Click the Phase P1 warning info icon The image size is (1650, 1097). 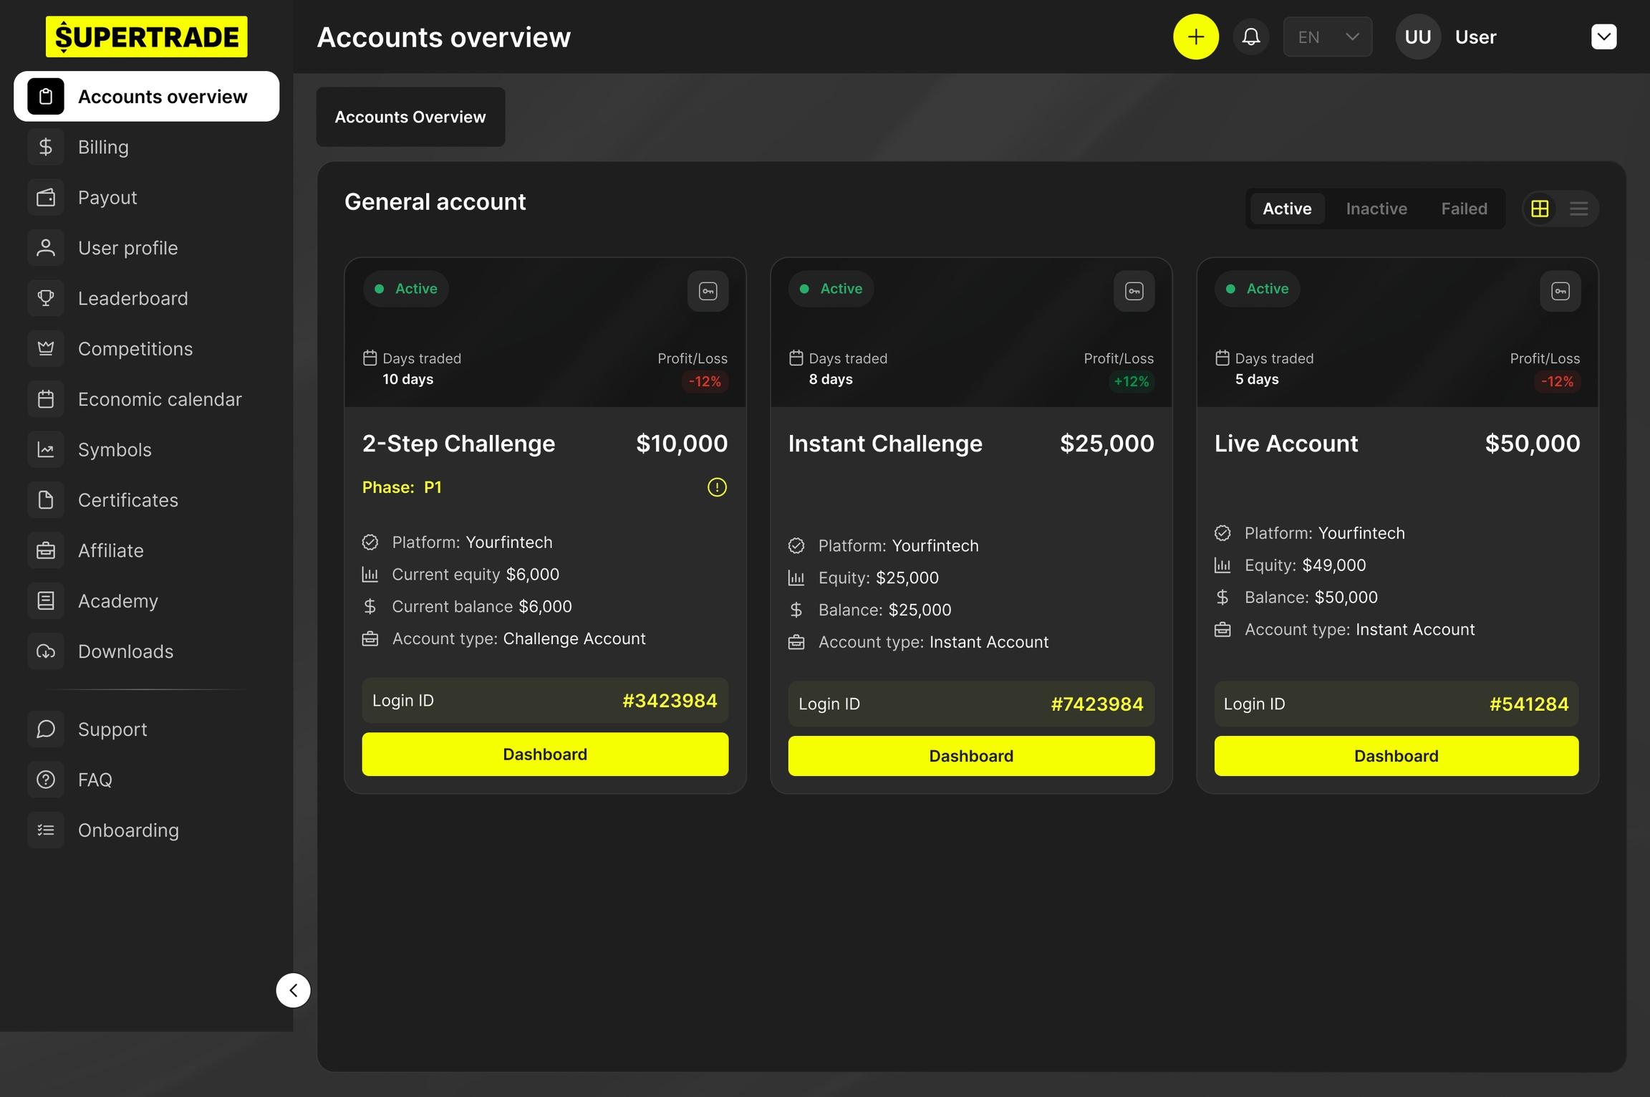point(716,487)
